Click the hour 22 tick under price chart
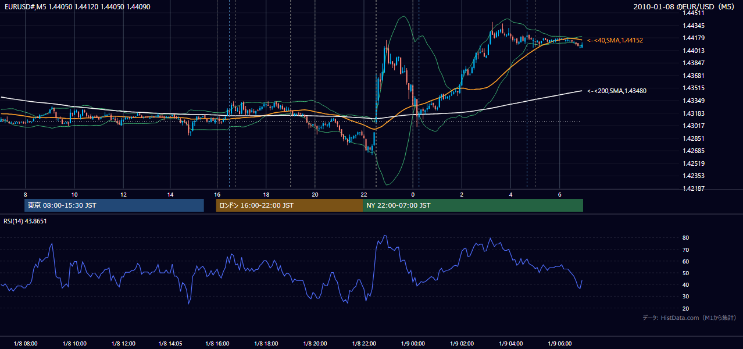The width and height of the screenshot is (743, 349). tap(363, 194)
